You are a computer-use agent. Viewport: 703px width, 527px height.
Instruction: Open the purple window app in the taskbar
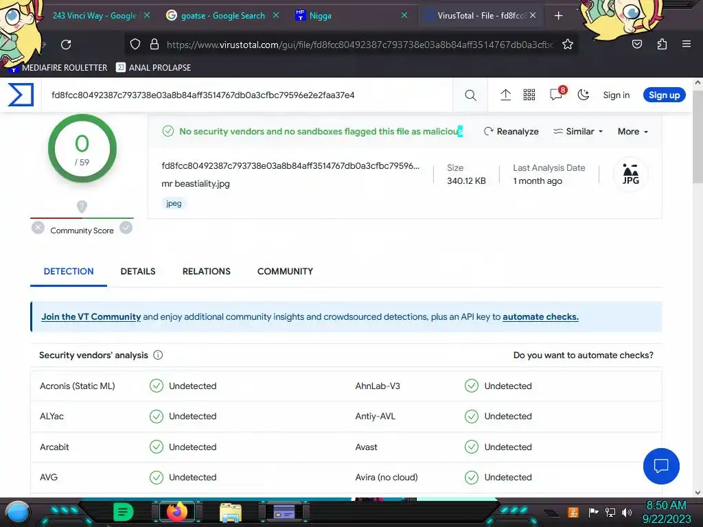[x=284, y=512]
